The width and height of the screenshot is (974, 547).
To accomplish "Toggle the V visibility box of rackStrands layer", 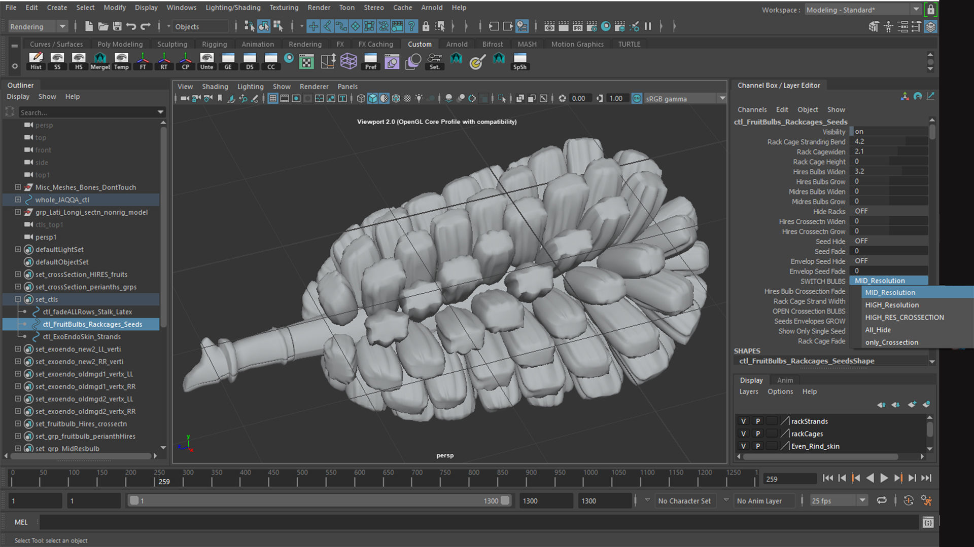I will pos(743,421).
